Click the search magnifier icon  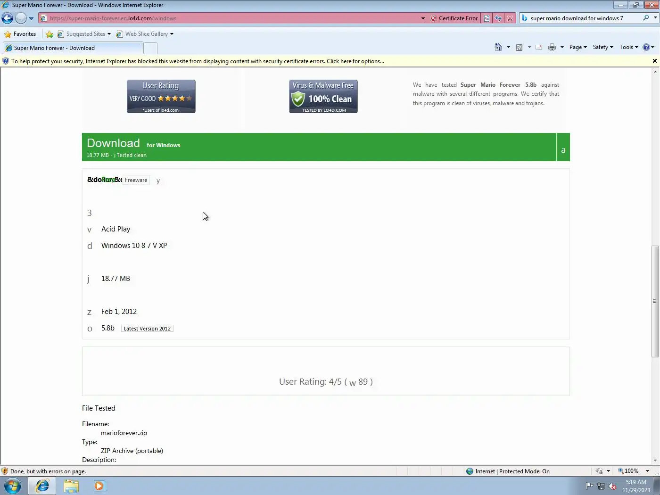tap(646, 18)
